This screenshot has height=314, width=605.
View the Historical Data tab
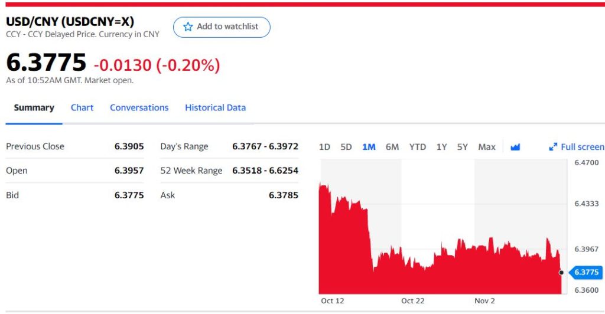[215, 107]
